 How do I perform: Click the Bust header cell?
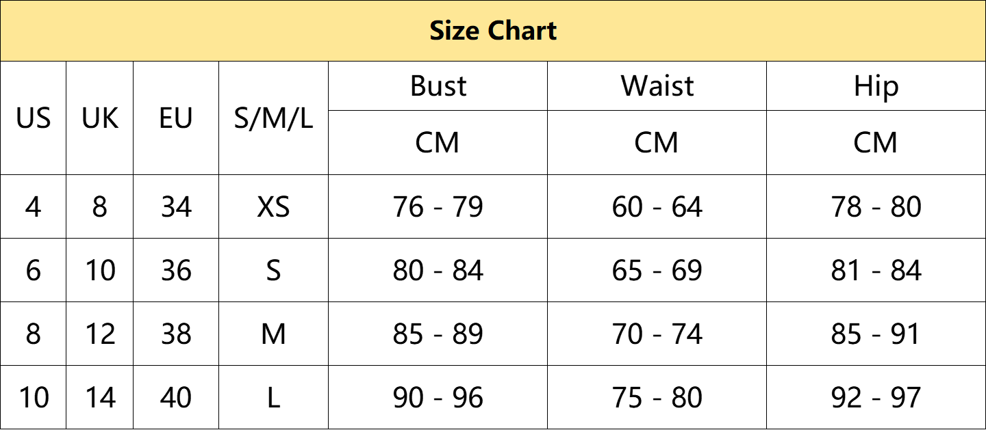pos(438,86)
